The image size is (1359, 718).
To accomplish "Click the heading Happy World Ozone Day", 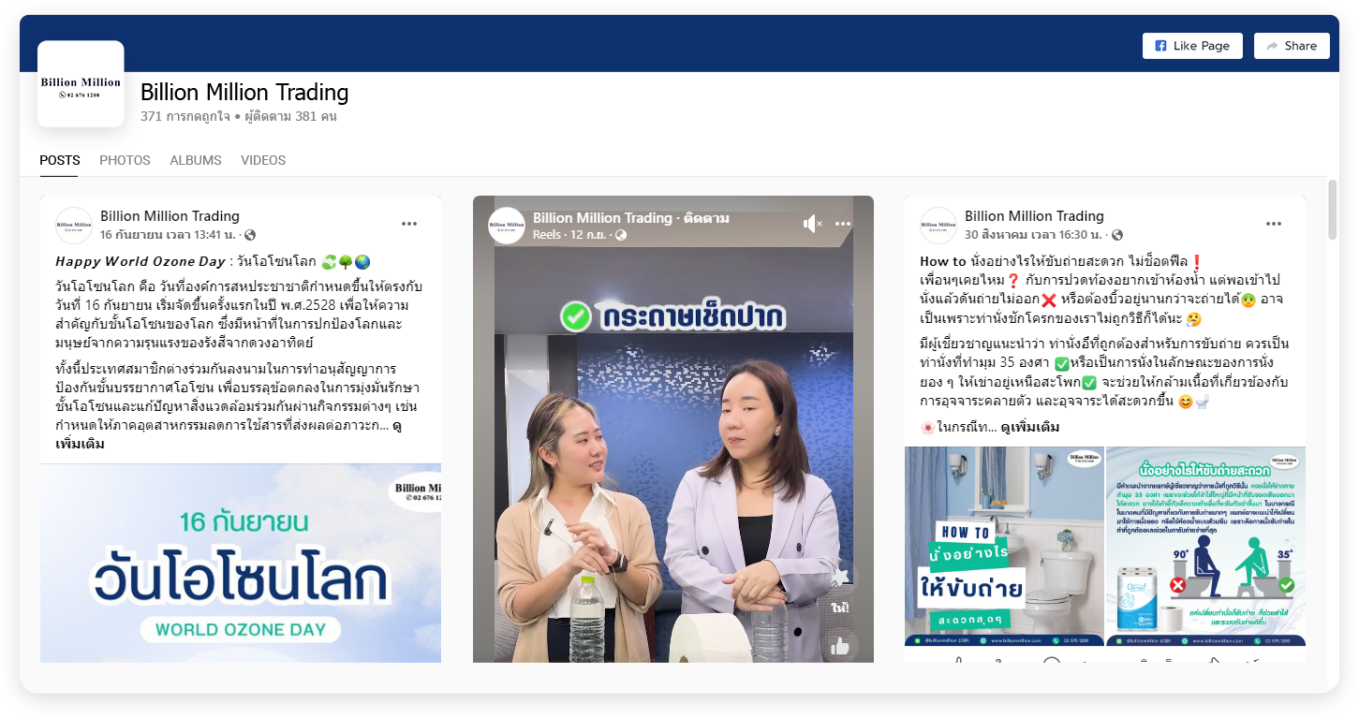I will pyautogui.click(x=140, y=261).
